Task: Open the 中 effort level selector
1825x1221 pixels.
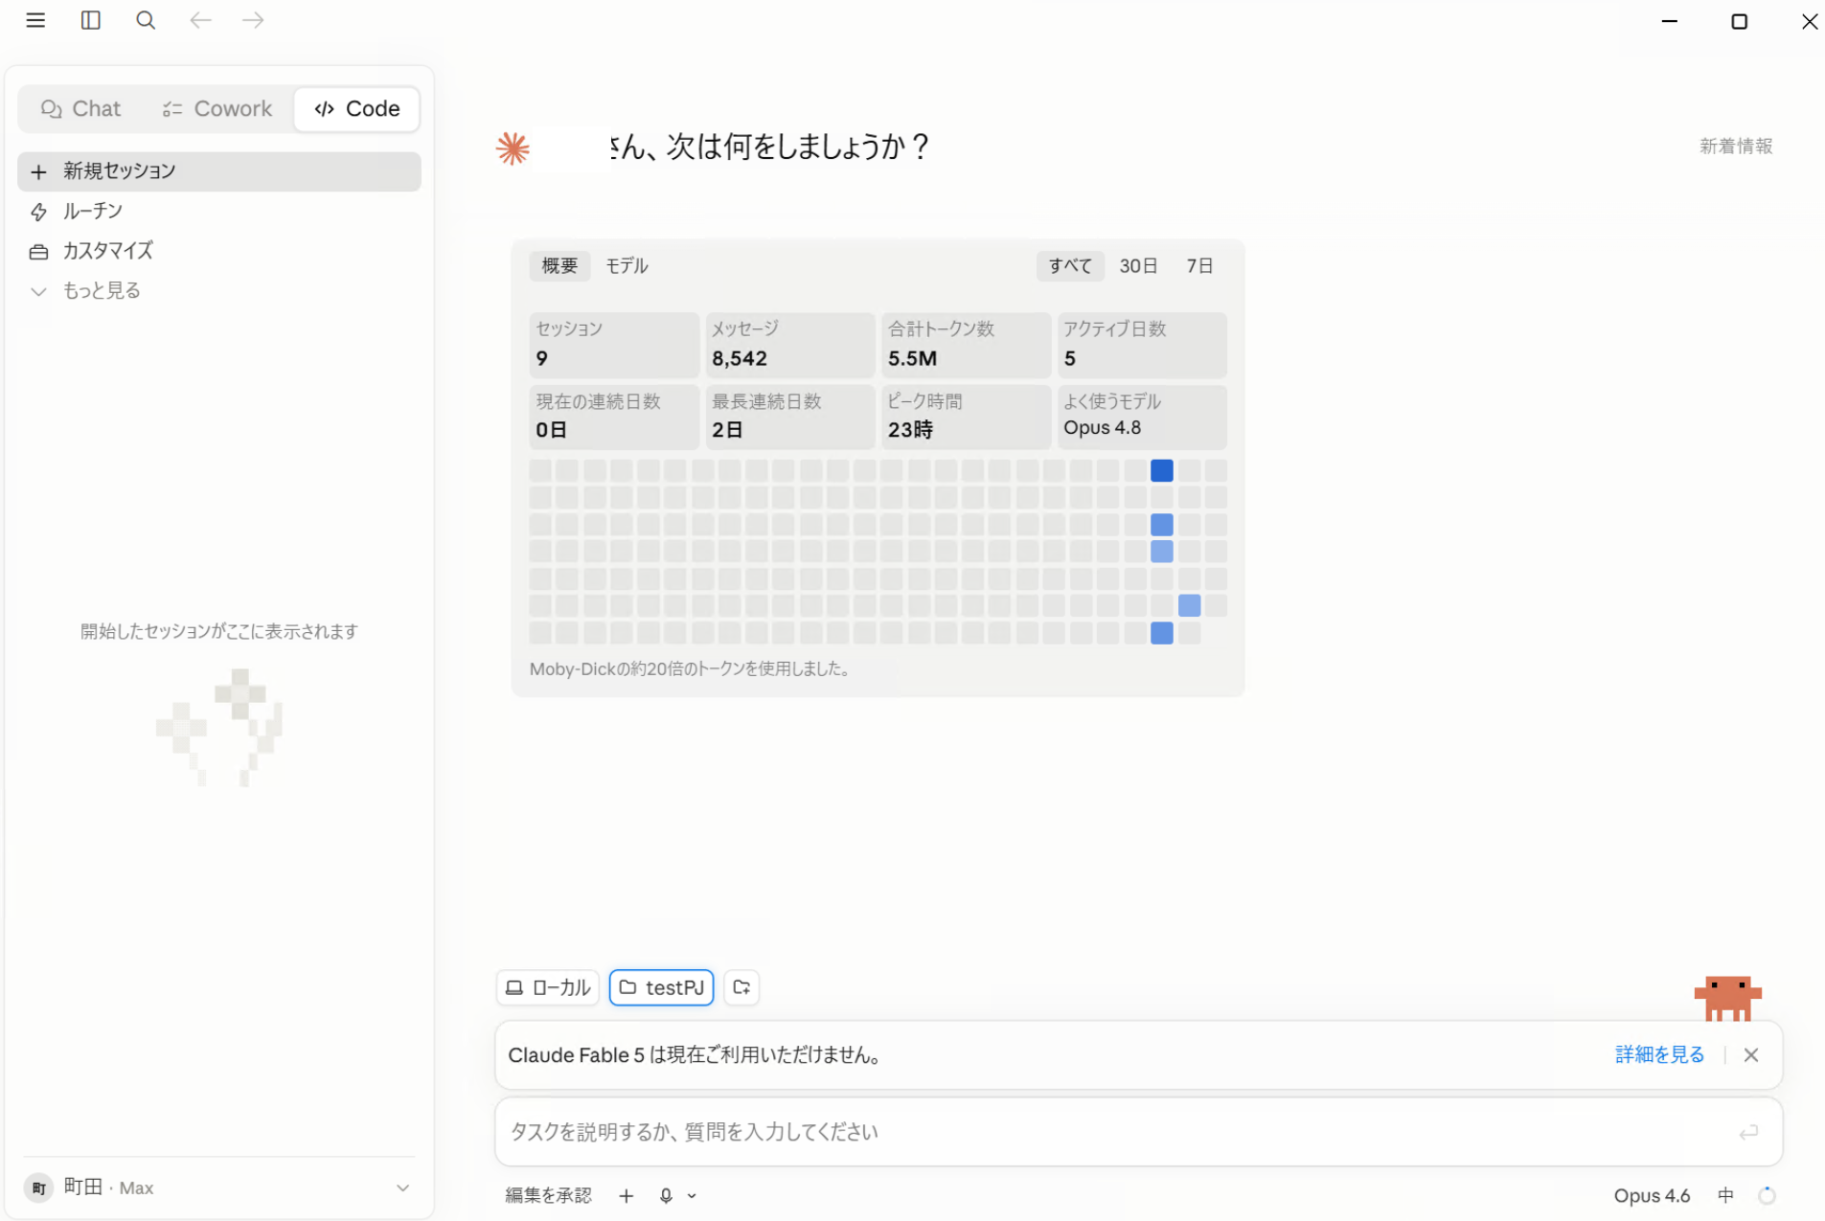Action: coord(1725,1195)
